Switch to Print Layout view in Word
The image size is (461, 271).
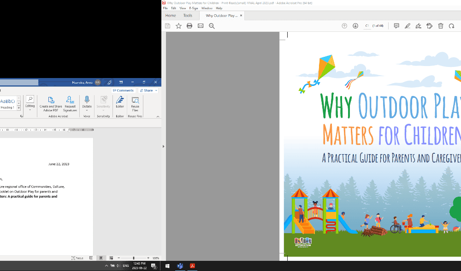click(101, 258)
